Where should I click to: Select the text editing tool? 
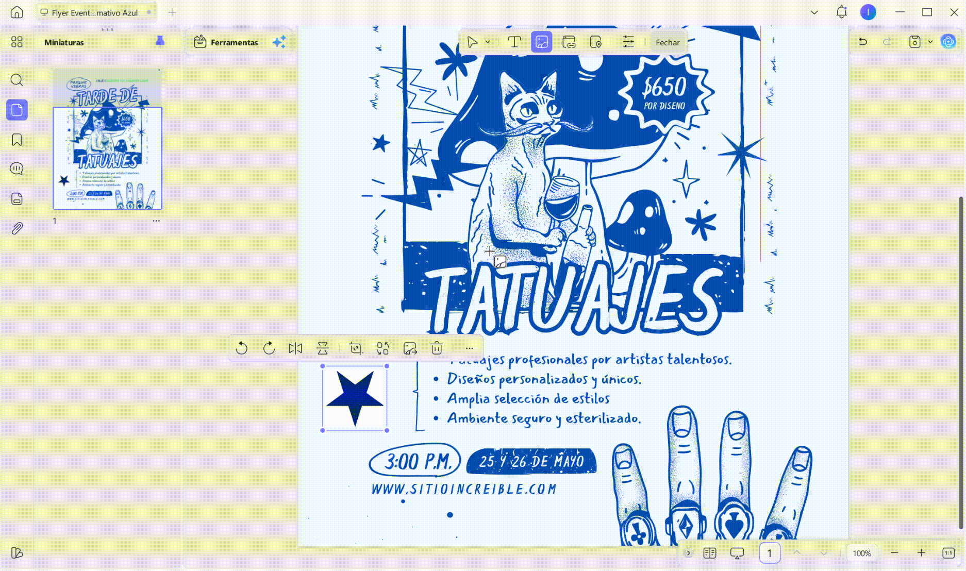point(514,42)
